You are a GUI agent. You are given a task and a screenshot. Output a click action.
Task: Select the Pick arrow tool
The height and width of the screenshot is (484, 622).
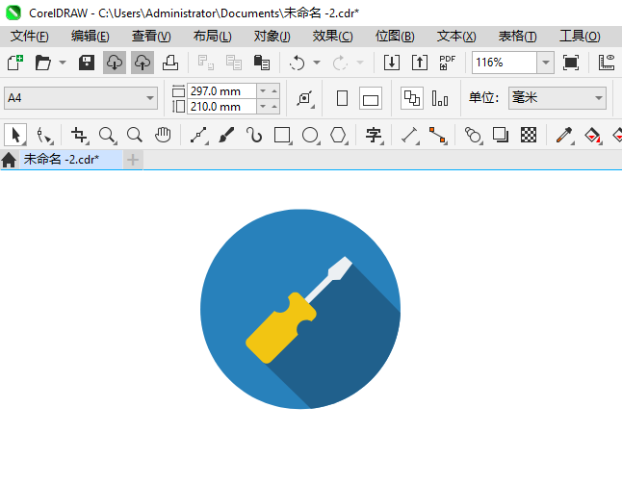(15, 135)
